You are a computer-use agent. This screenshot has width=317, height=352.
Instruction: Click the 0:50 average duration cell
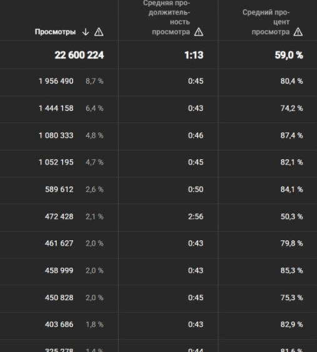point(196,189)
